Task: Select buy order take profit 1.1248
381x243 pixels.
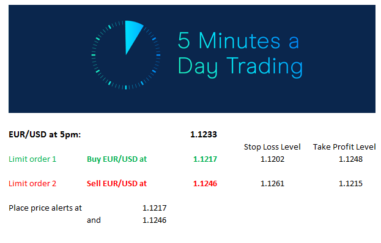Action: (x=350, y=159)
